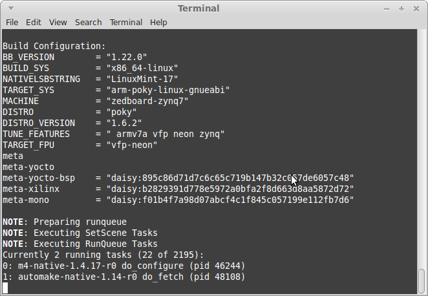Click the cursor block at the prompt

pyautogui.click(x=5, y=288)
